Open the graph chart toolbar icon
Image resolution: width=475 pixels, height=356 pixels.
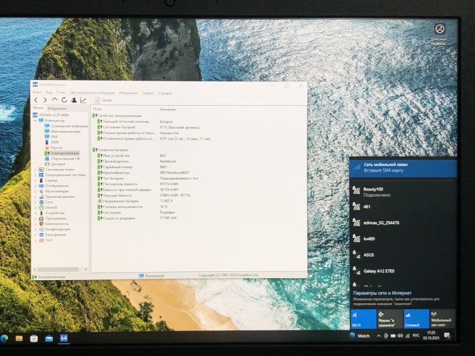tap(83, 100)
